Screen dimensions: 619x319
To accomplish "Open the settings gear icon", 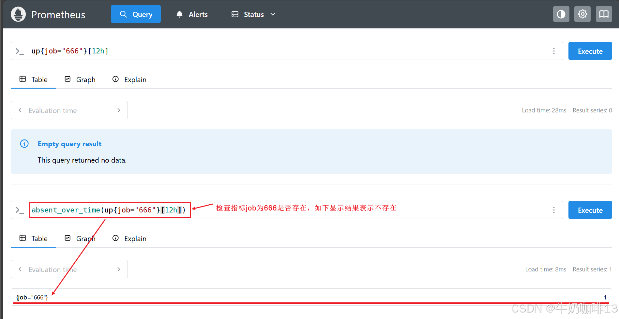I will 582,14.
